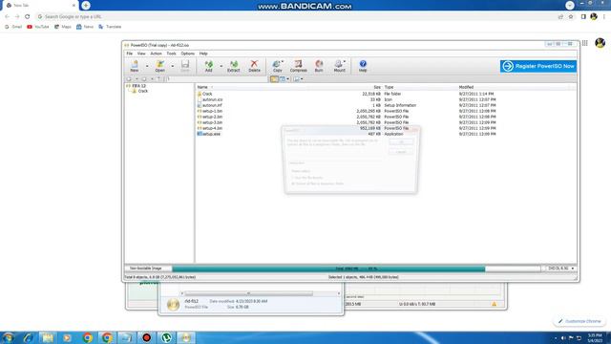Viewport: 611px width, 344px height.
Task: Open Internet Explorer from the taskbar
Action: pos(28,337)
